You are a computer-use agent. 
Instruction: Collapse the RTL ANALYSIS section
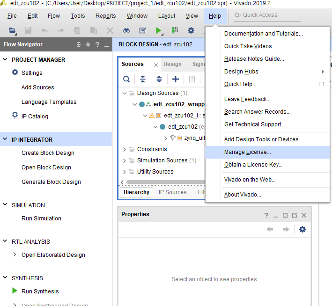5,241
